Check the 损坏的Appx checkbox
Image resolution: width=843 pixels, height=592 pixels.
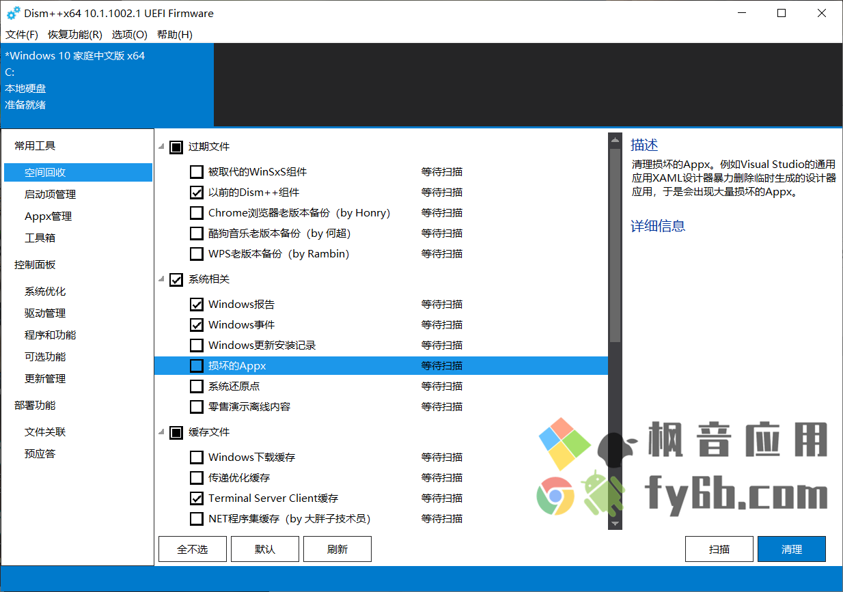pos(197,366)
